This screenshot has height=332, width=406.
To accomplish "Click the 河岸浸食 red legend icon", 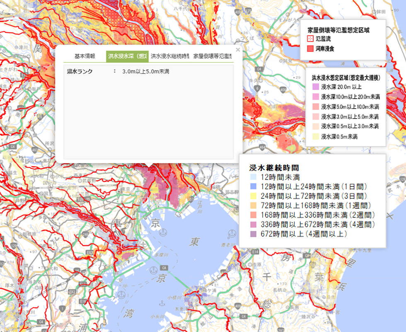I will (310, 49).
